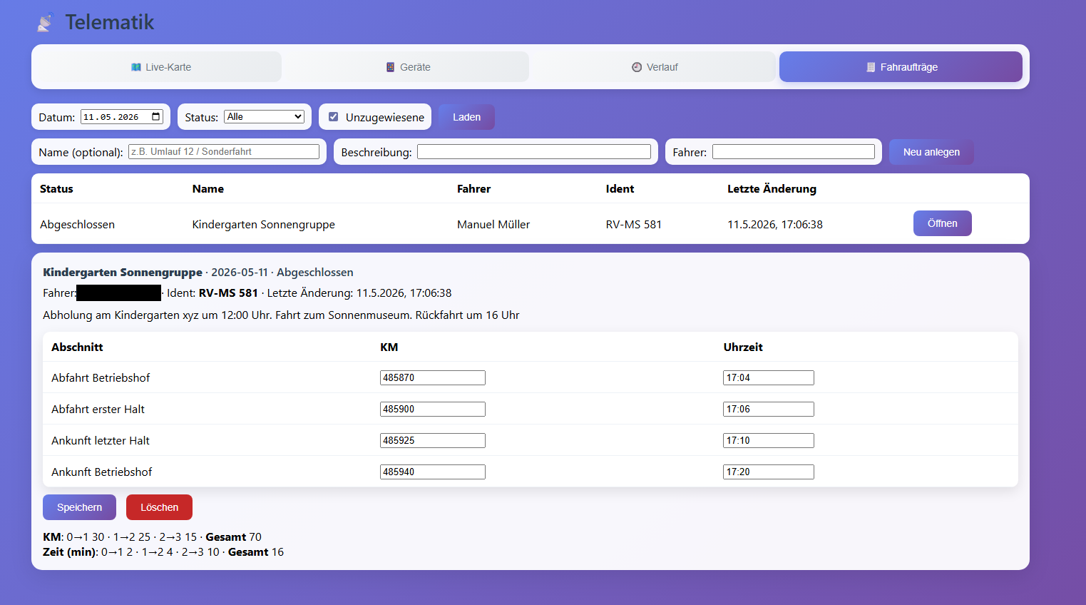The image size is (1086, 605).
Task: Click the Status column header
Action: click(x=56, y=188)
